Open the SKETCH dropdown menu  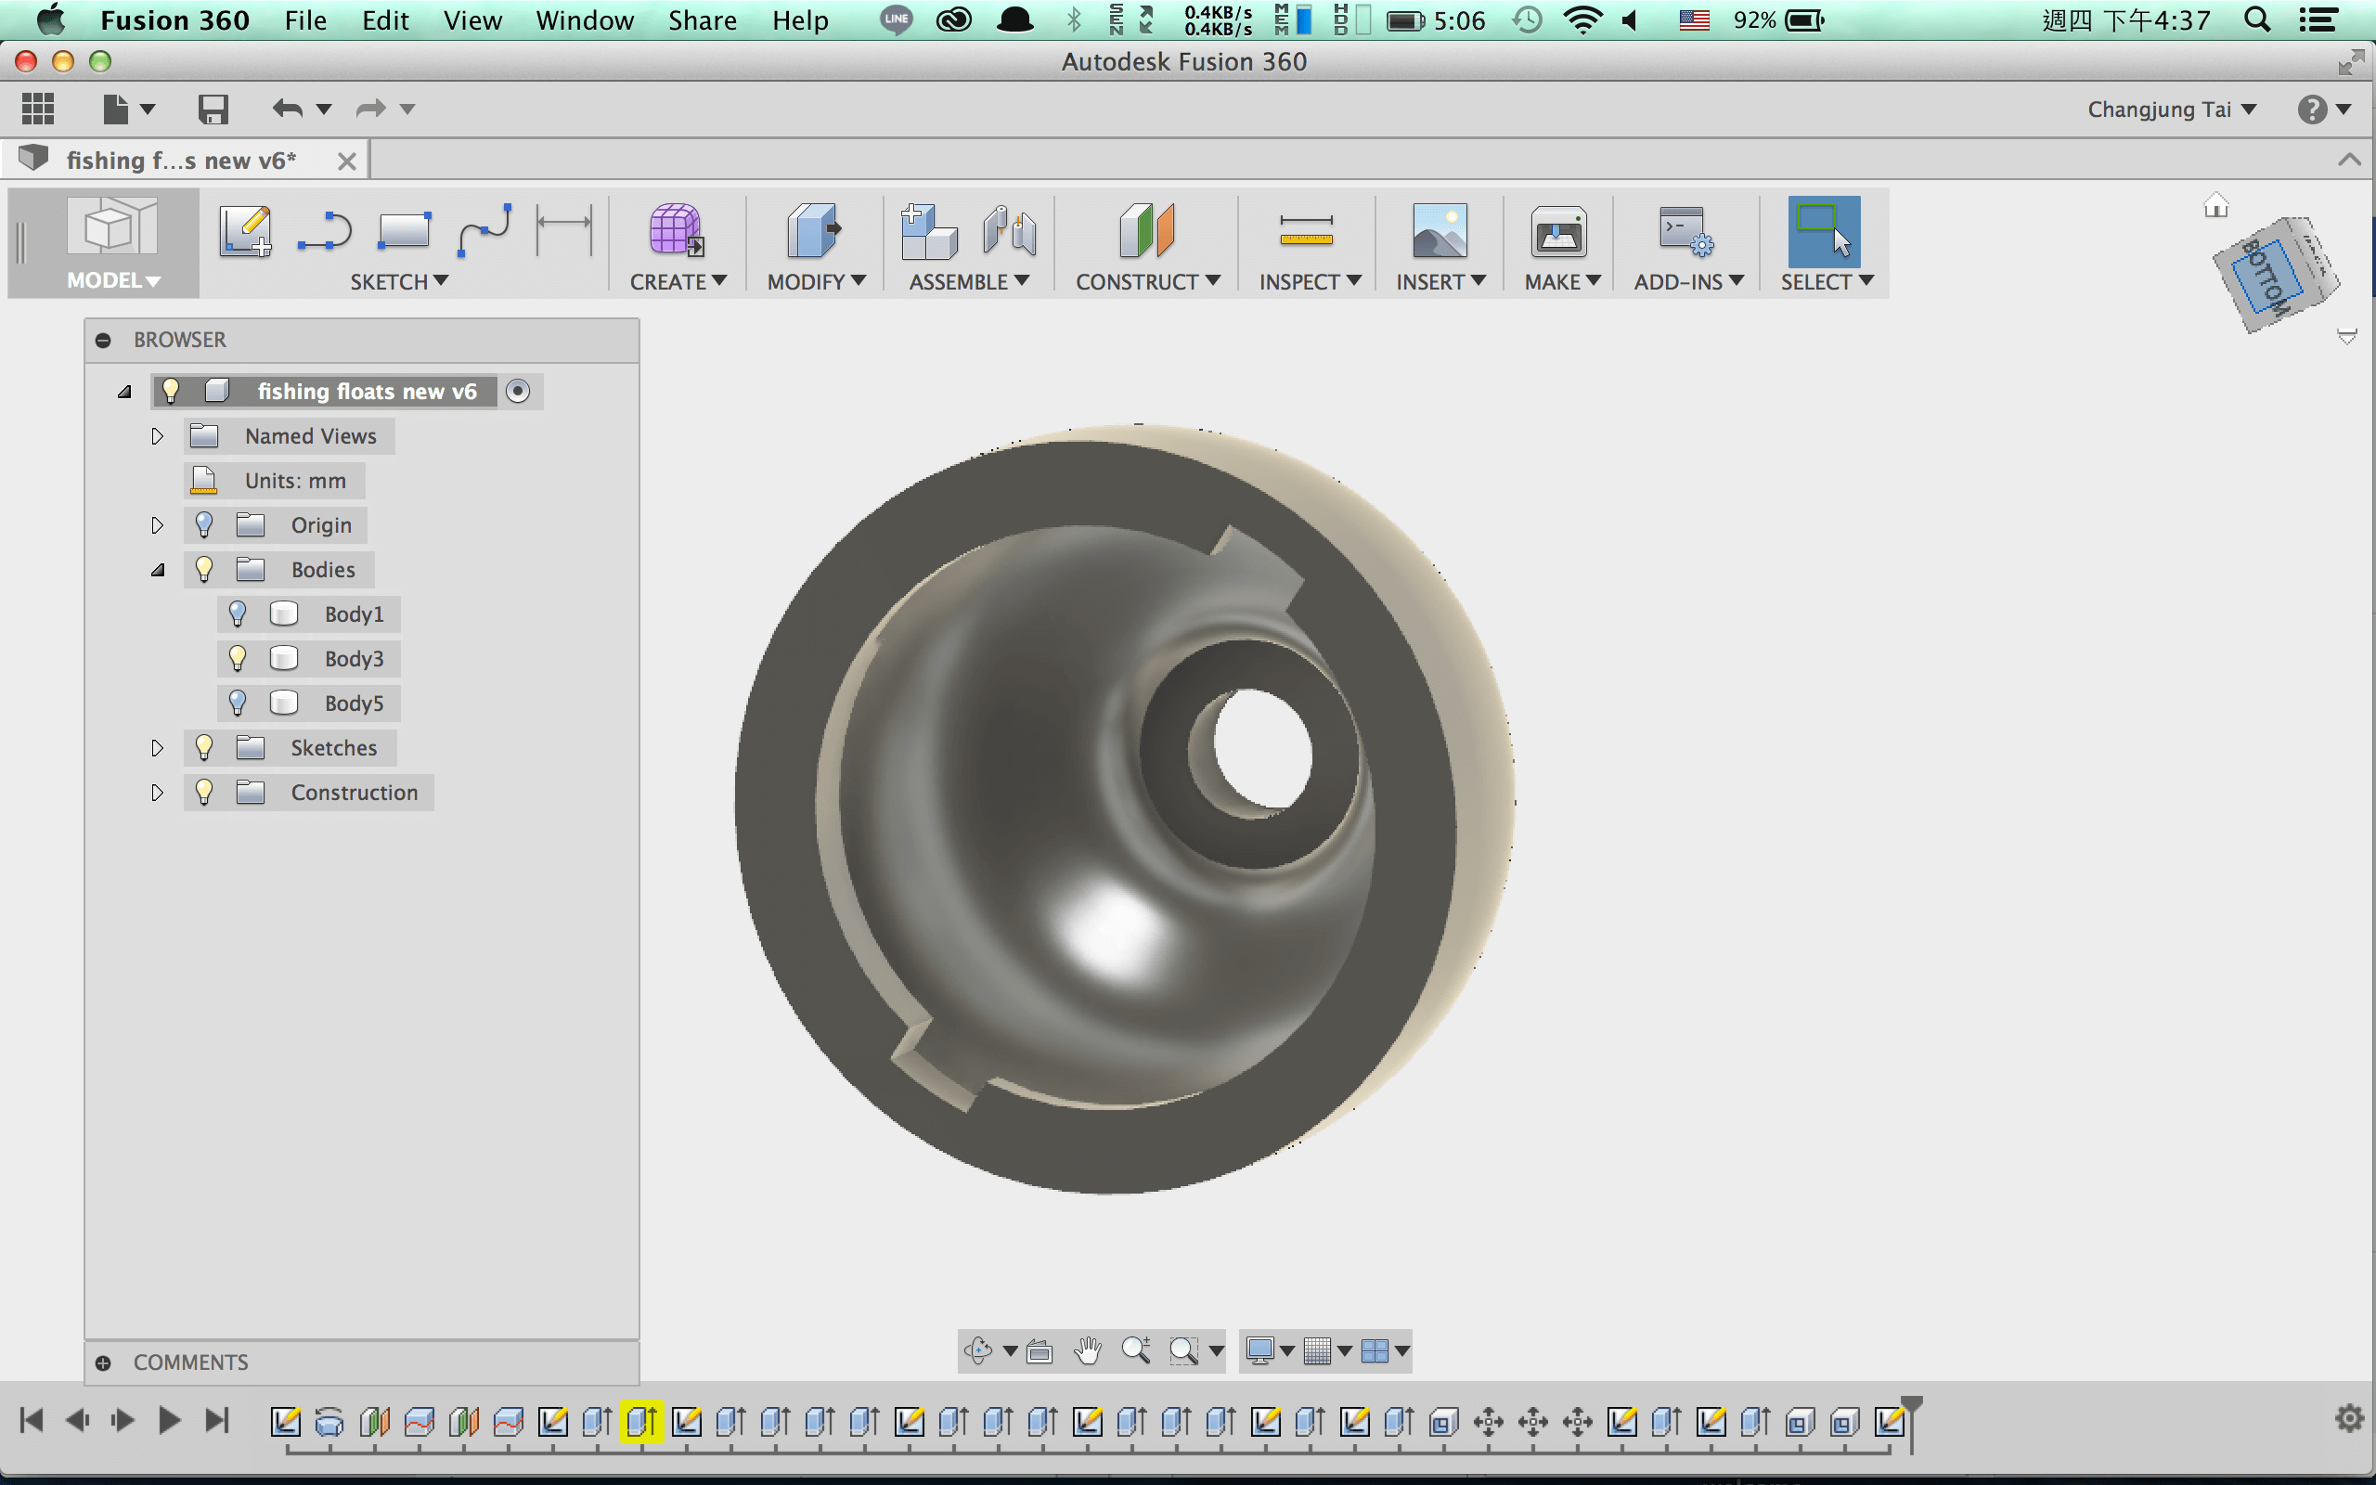click(400, 282)
